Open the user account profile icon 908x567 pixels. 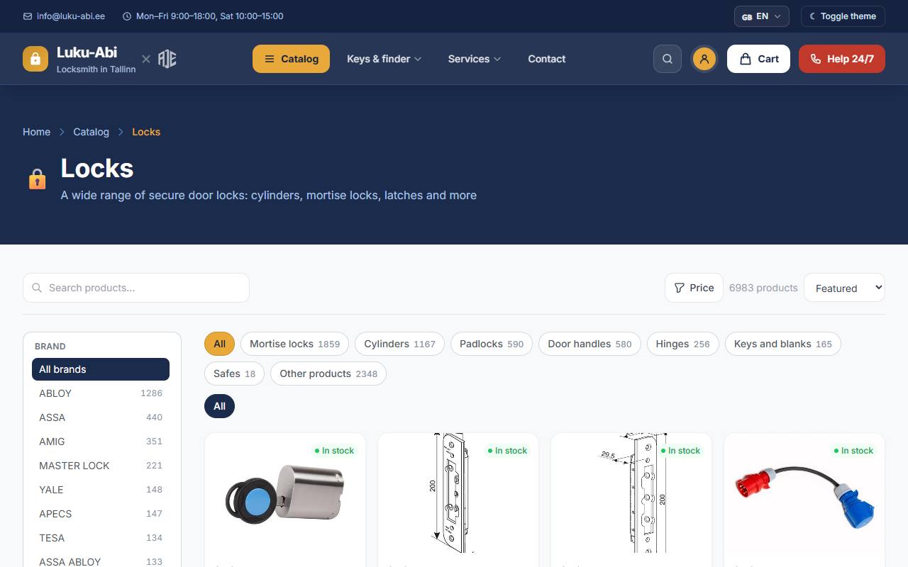click(x=704, y=59)
